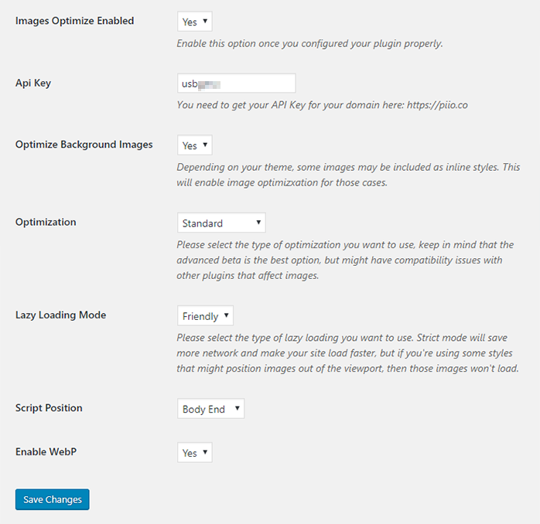Click the Save Changes button
Screen dimensions: 540x524
(53, 499)
